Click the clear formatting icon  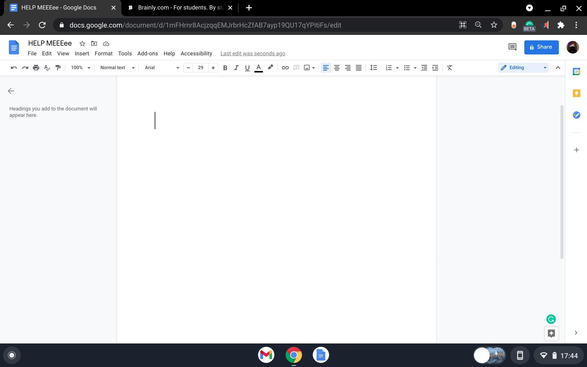point(449,68)
